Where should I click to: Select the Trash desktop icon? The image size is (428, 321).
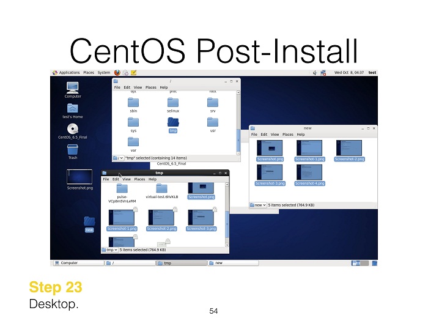(73, 152)
